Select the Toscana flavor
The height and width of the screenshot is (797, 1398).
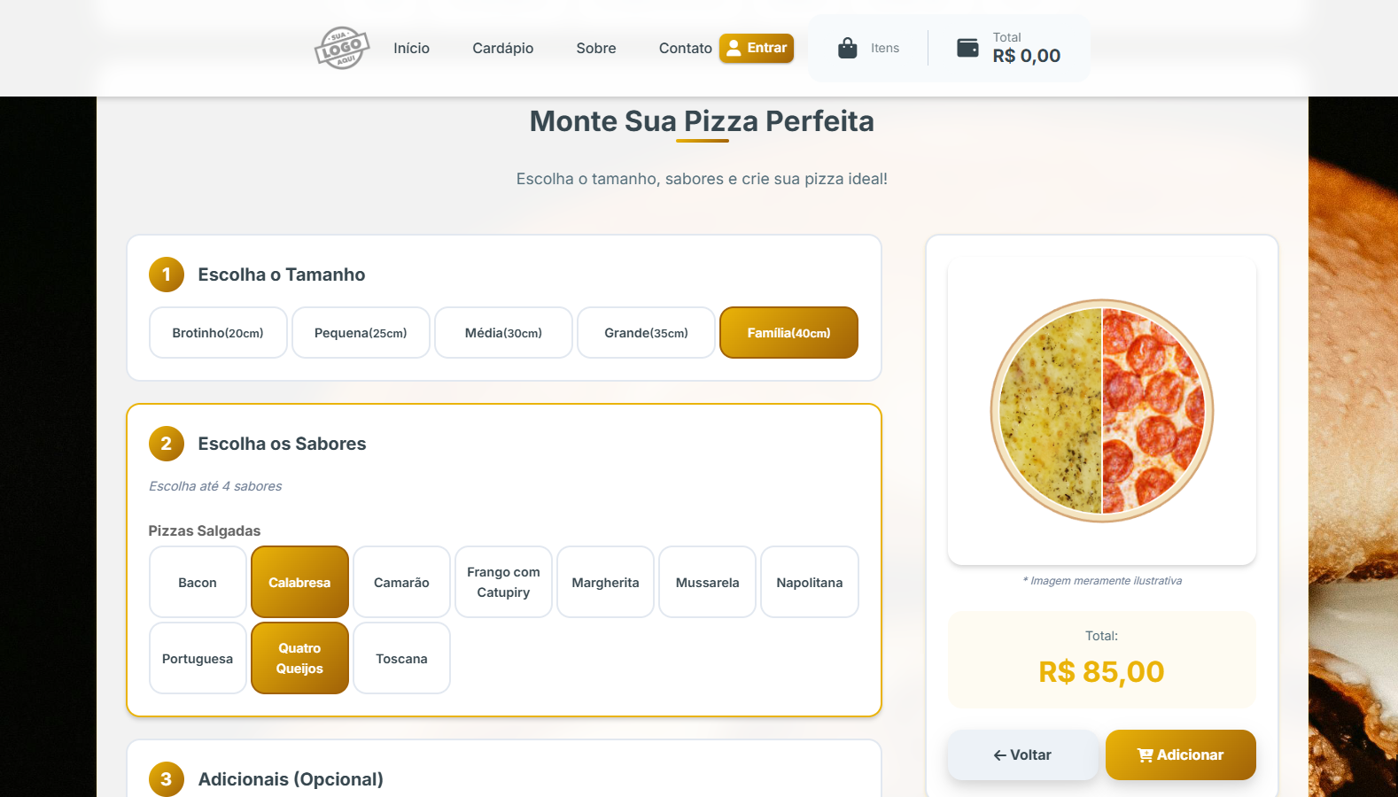[x=401, y=658]
